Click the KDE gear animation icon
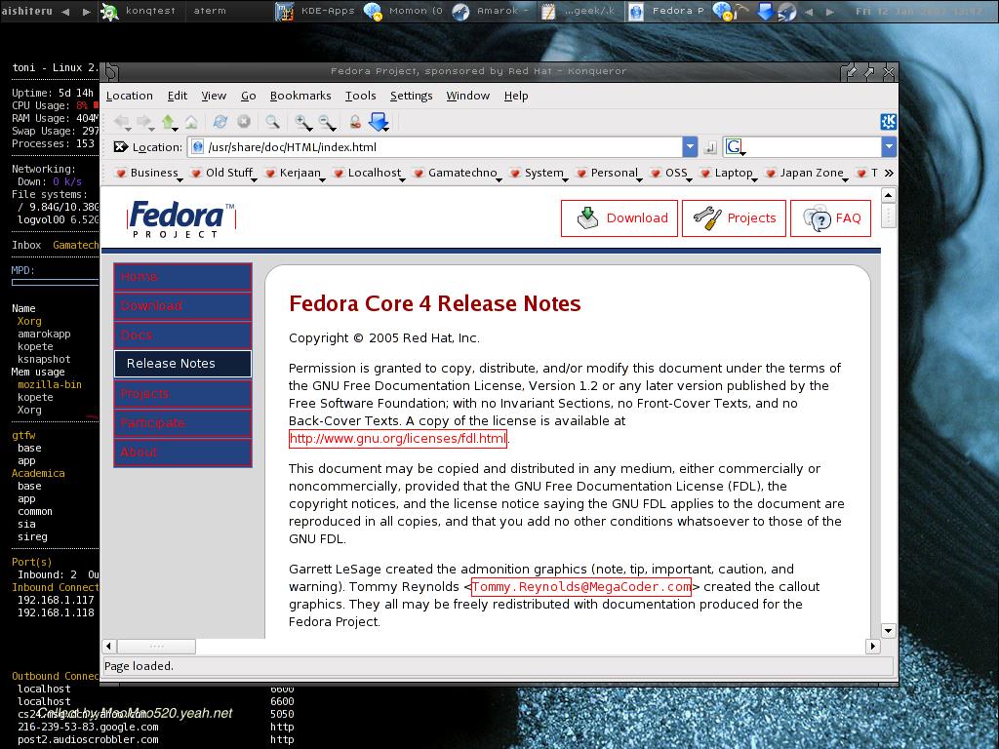This screenshot has height=749, width=999. 888,122
